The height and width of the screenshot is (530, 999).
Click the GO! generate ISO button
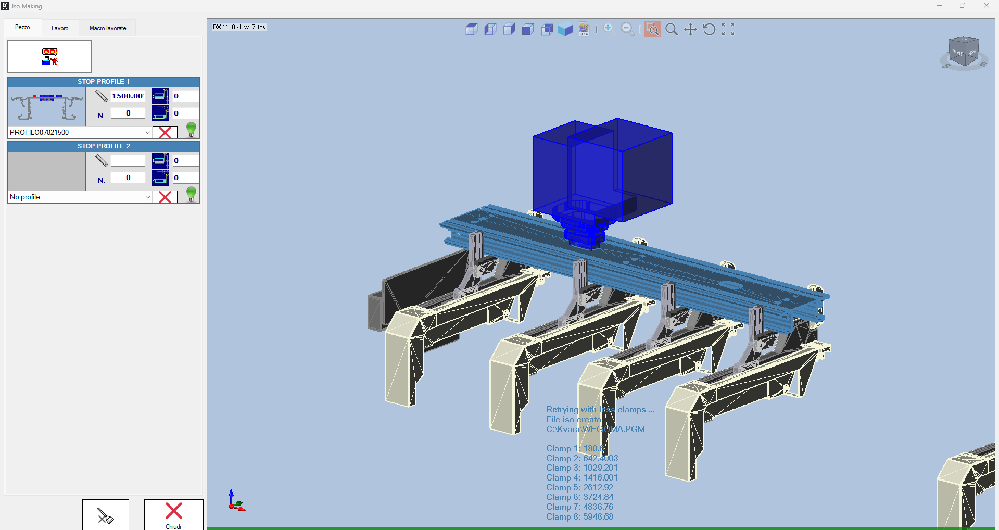tap(49, 57)
